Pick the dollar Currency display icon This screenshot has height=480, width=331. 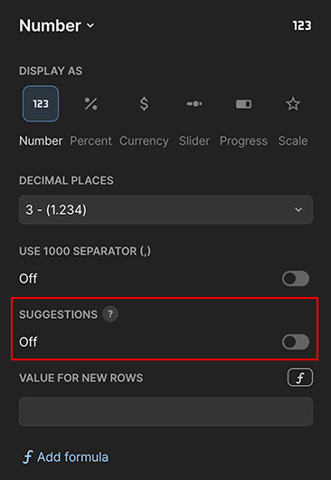pyautogui.click(x=144, y=104)
